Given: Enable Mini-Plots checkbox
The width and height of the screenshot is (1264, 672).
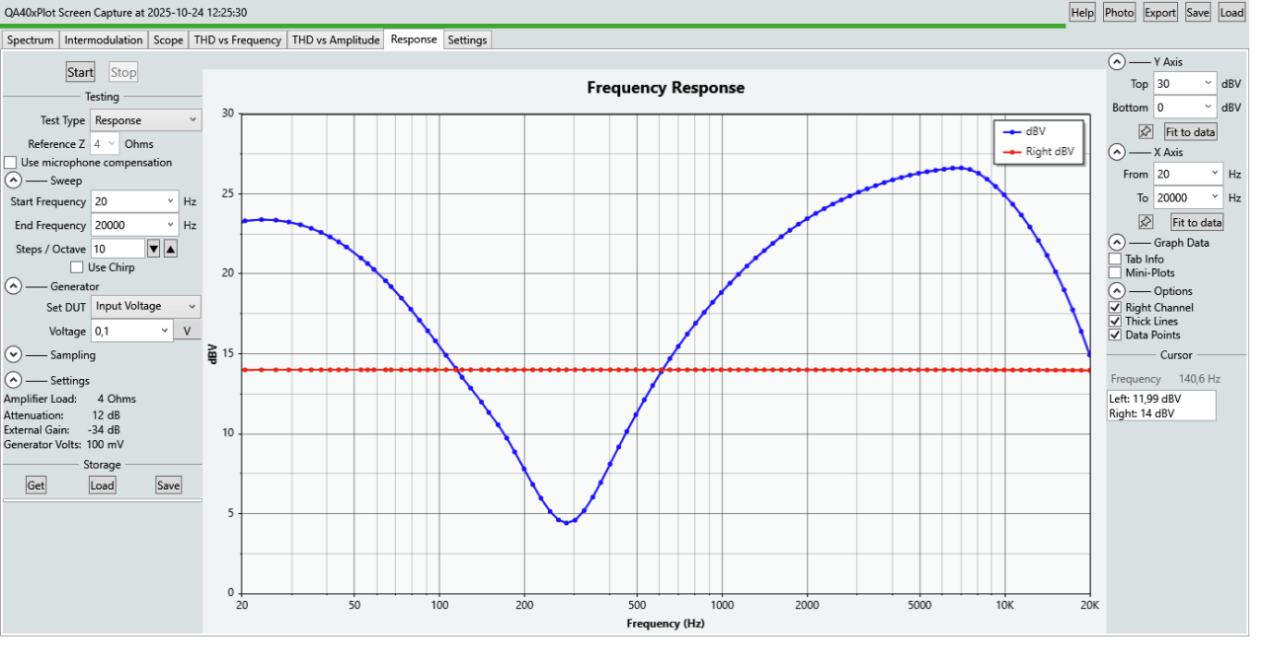Looking at the screenshot, I should 1115,272.
